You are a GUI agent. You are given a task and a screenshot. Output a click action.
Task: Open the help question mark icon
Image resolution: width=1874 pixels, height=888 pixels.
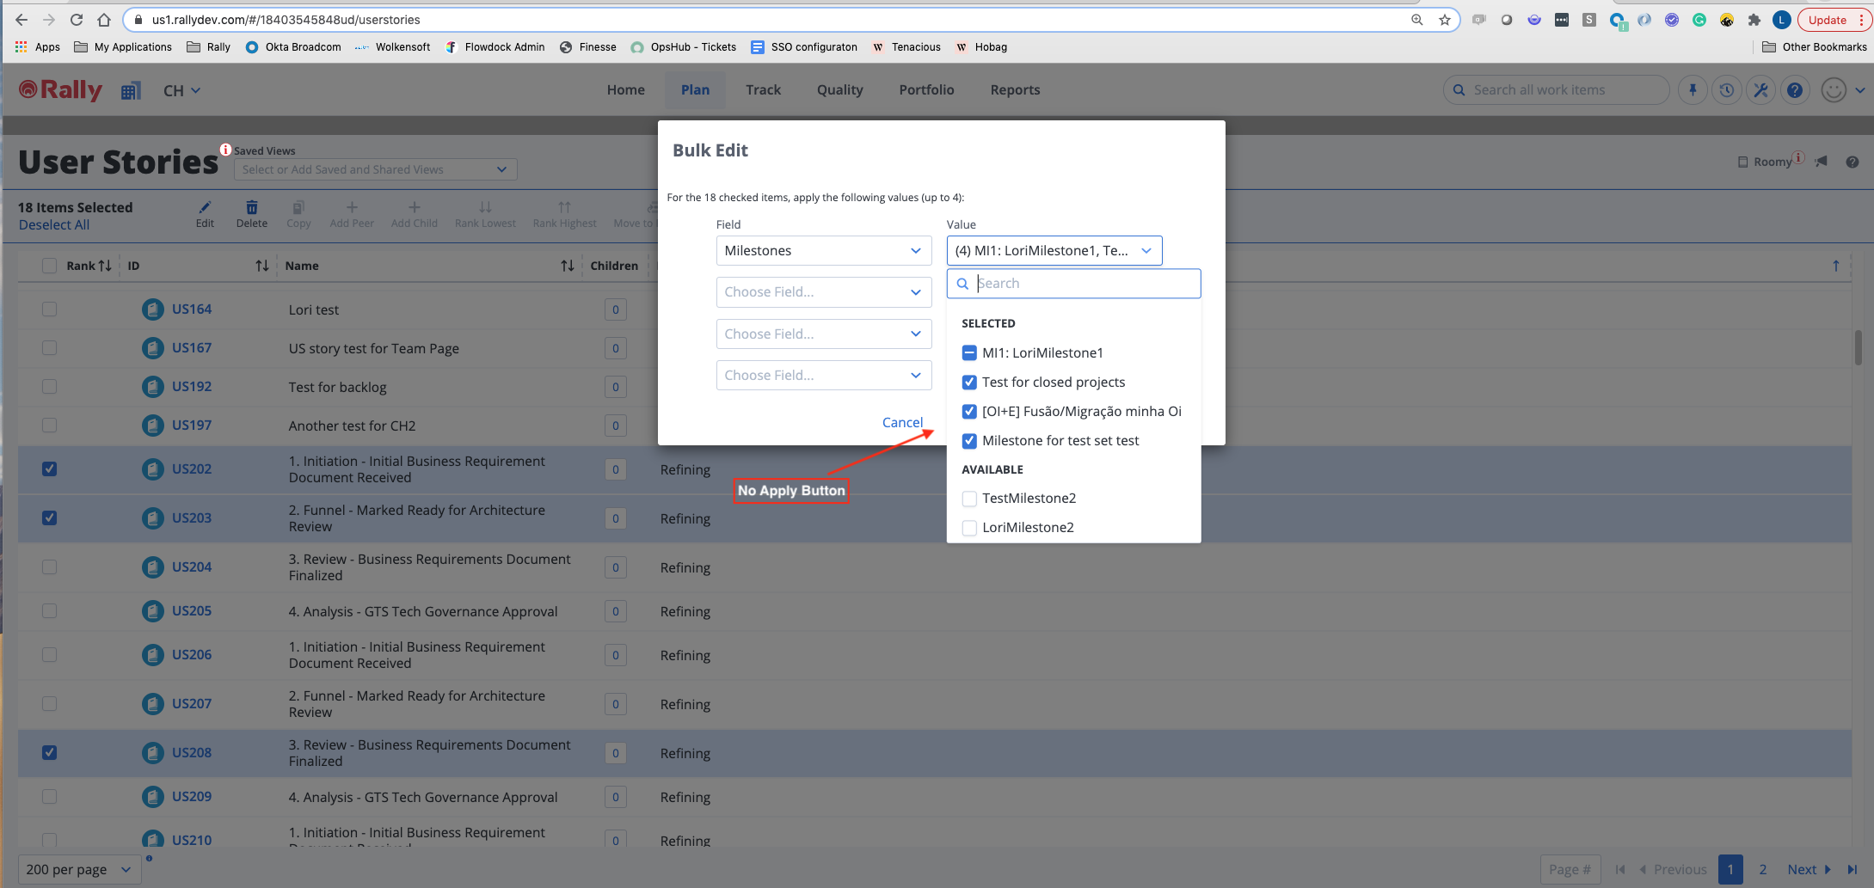[1795, 90]
